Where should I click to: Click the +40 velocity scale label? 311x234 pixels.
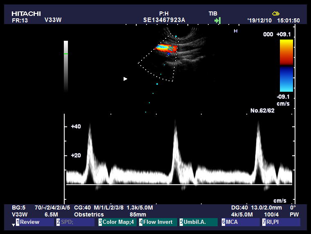pos(76,127)
